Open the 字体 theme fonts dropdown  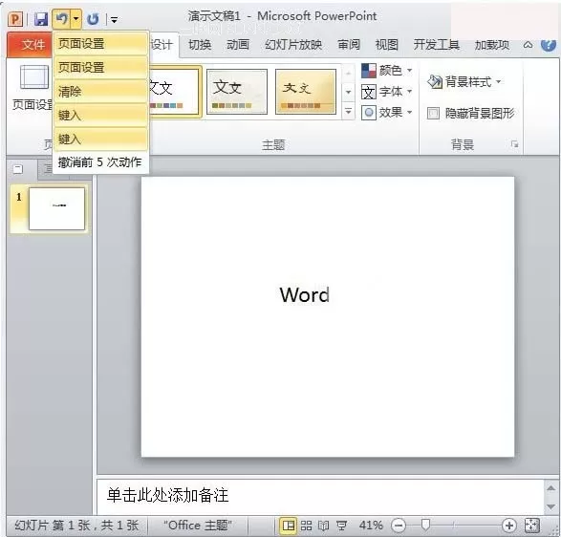(x=387, y=92)
